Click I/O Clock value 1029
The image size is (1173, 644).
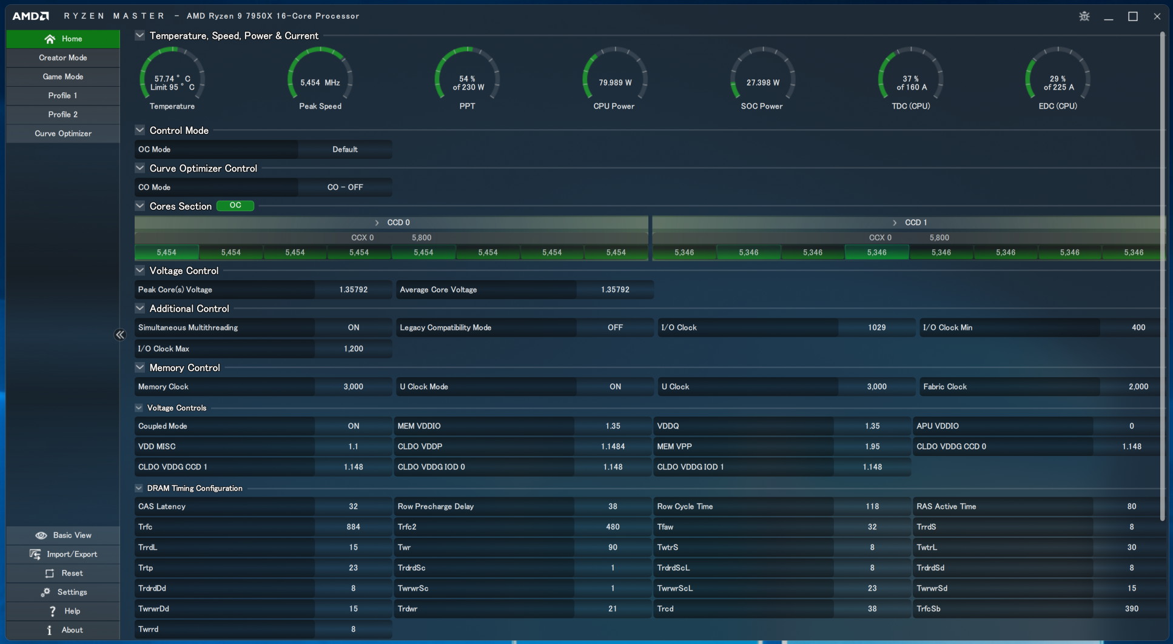click(877, 327)
